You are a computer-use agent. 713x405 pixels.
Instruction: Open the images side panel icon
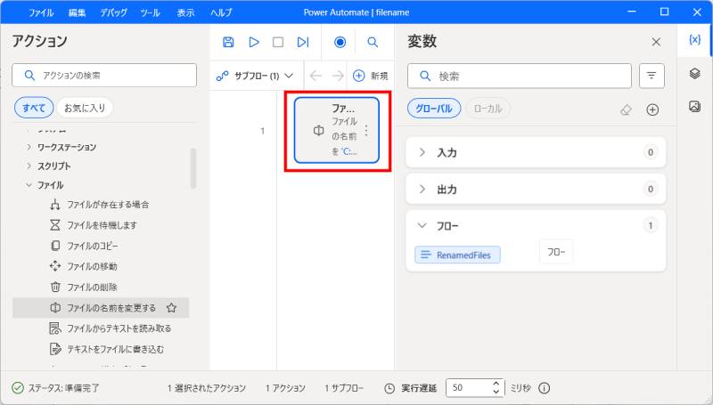point(694,106)
